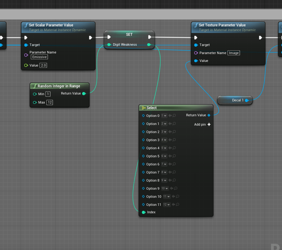Screen dimensions: 282x250
Task: Browse to Option 0 asset with magnifier
Action: [174, 116]
